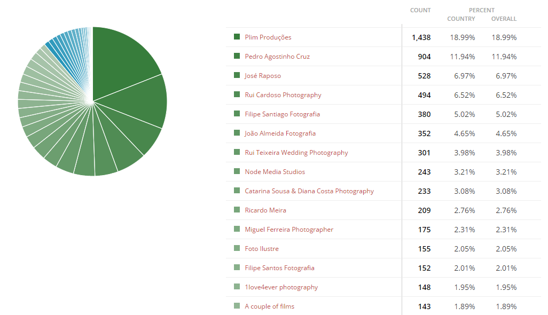The width and height of the screenshot is (548, 315).
Task: Click the swatch beside João Almeida Fotografia
Action: click(237, 133)
